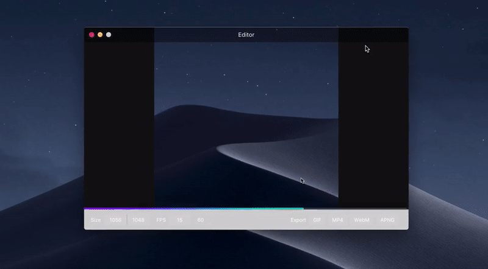Minimize the Editor window

(x=100, y=35)
